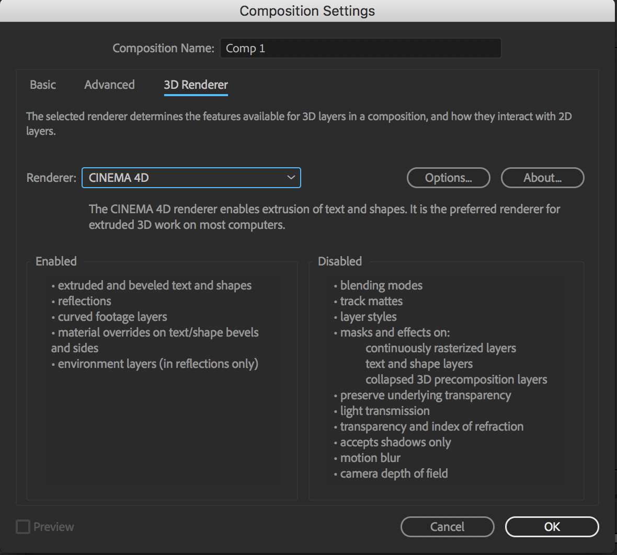Open the Advanced tab

coord(109,85)
